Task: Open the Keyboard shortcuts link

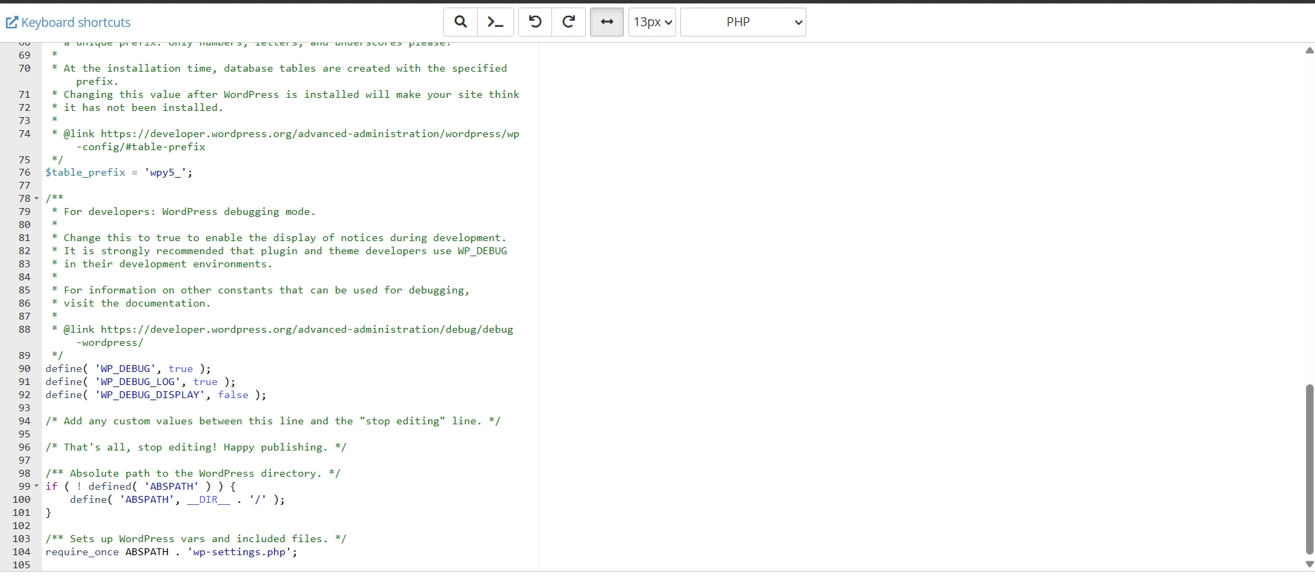Action: click(x=68, y=23)
